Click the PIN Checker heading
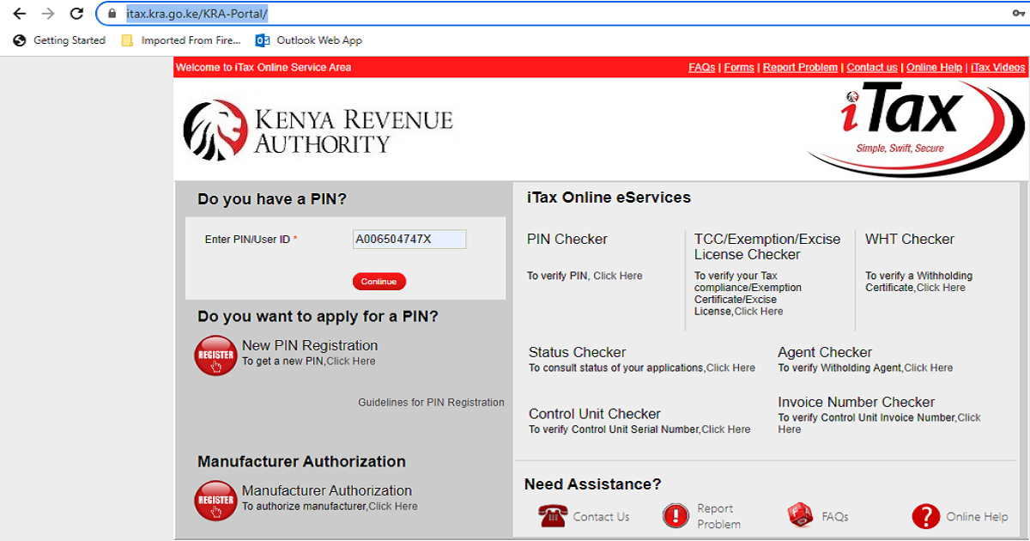Image resolution: width=1030 pixels, height=541 pixels. coord(567,240)
